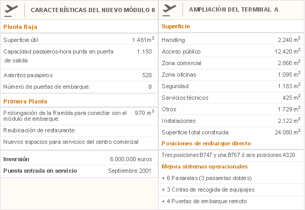Click the Superficie section heading

[x=176, y=26]
